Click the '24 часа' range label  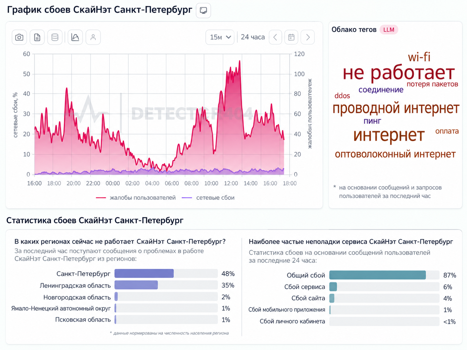[x=253, y=37]
